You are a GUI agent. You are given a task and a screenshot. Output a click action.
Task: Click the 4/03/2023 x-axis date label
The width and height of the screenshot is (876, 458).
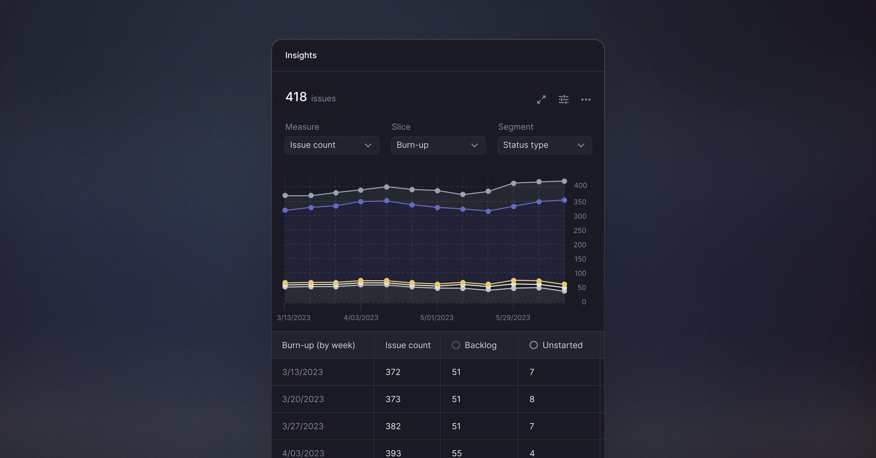coord(361,318)
